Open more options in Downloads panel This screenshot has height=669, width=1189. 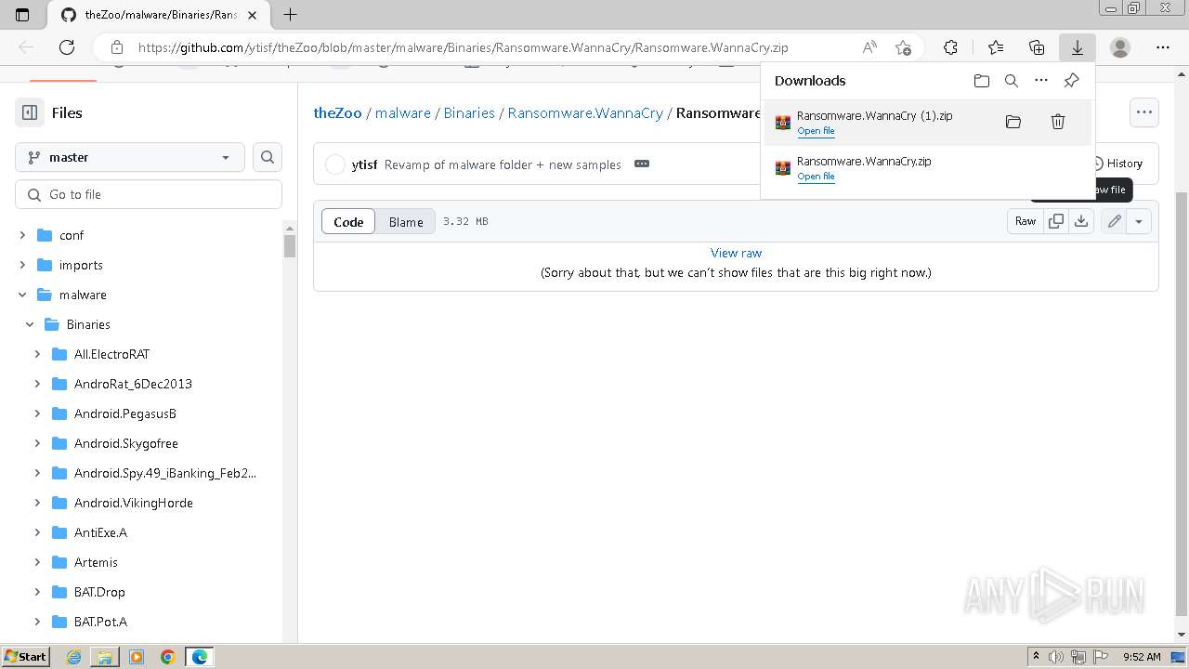pos(1041,81)
